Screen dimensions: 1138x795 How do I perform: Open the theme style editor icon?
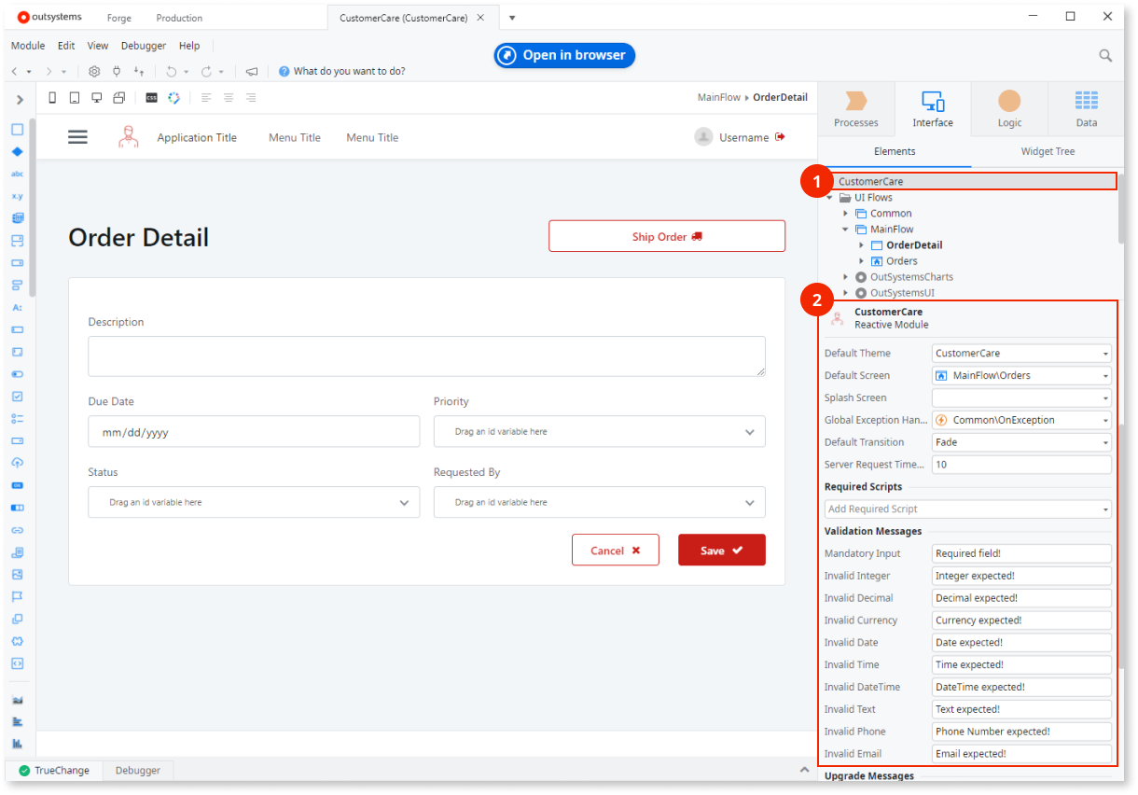click(175, 97)
